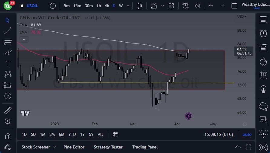The width and height of the screenshot is (270, 153).
Task: Open the Strategy Tester tab
Action: coord(108,147)
